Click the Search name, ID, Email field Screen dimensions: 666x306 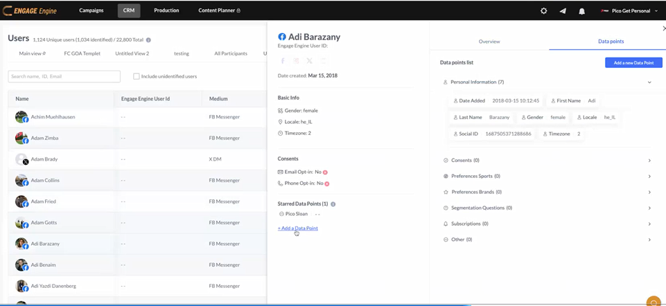tap(64, 76)
